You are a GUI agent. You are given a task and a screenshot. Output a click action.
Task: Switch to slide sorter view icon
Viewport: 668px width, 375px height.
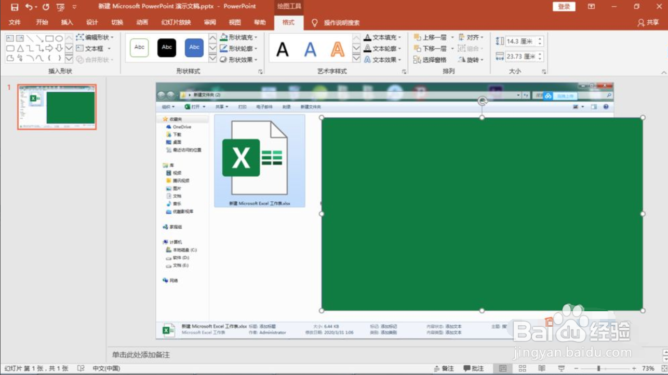(x=522, y=368)
